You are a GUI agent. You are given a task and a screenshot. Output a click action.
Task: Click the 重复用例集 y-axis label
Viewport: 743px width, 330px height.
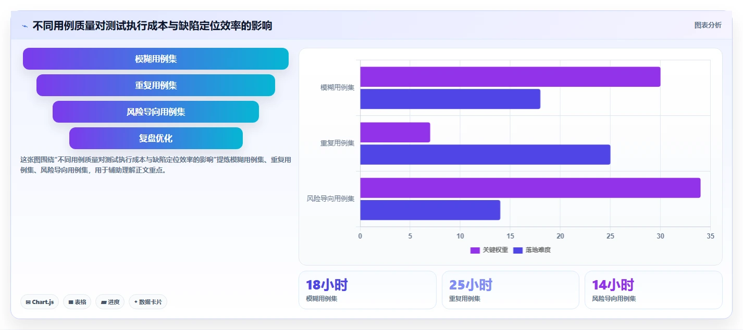[x=337, y=143]
